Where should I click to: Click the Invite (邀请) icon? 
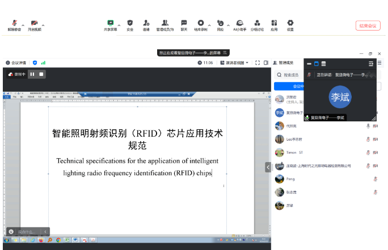click(146, 24)
